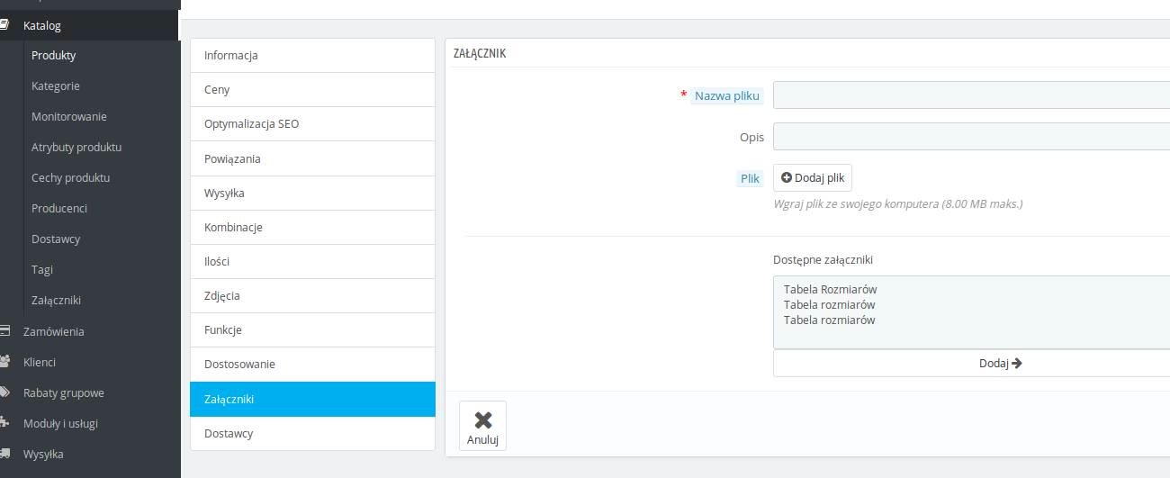Click the Dodaj button below attachments
This screenshot has width=1170, height=478.
(x=971, y=364)
